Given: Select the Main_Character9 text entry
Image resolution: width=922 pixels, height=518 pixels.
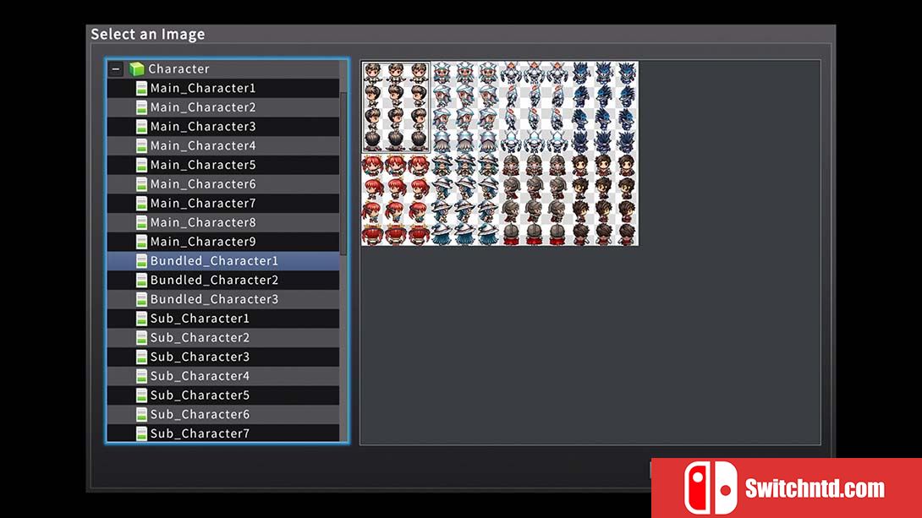Looking at the screenshot, I should click(x=203, y=242).
